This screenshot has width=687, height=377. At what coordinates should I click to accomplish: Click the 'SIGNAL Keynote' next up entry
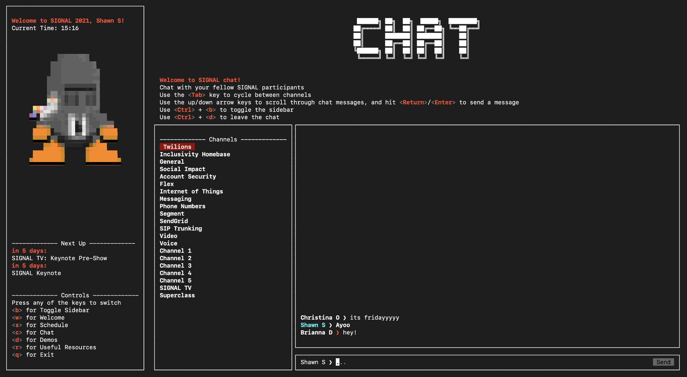[36, 273]
